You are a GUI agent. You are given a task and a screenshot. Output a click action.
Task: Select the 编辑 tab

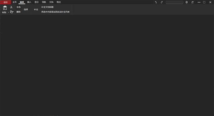[x=22, y=2]
